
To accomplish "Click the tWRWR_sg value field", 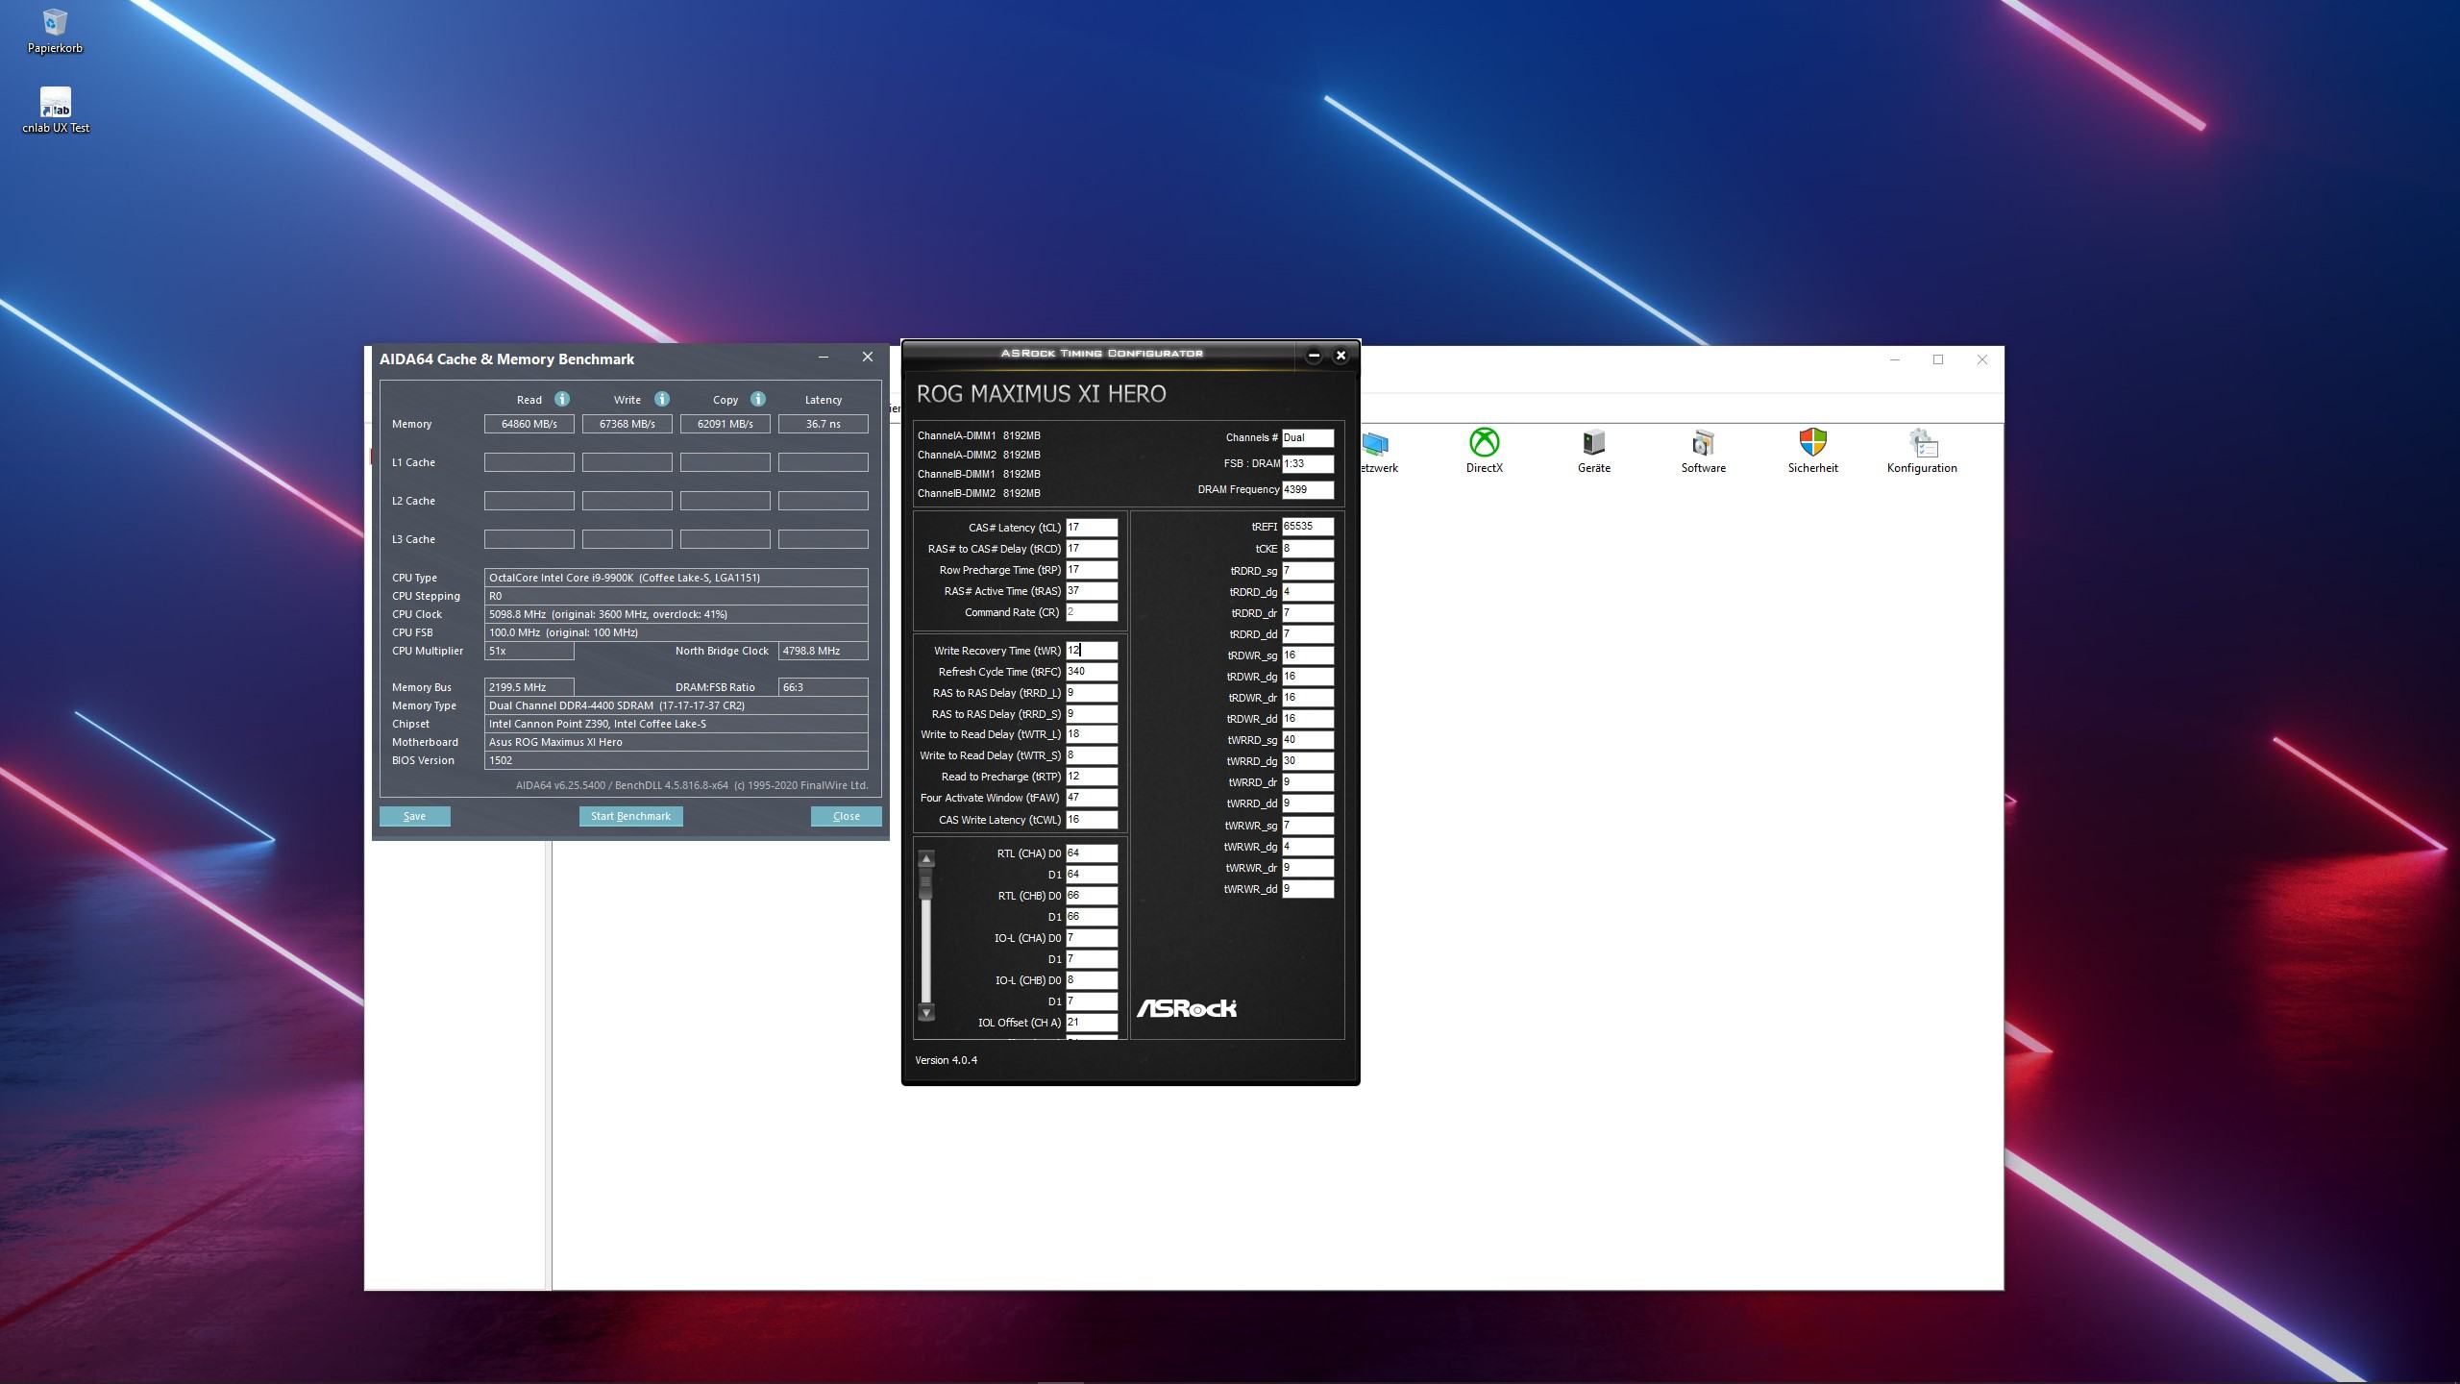I will (x=1308, y=826).
